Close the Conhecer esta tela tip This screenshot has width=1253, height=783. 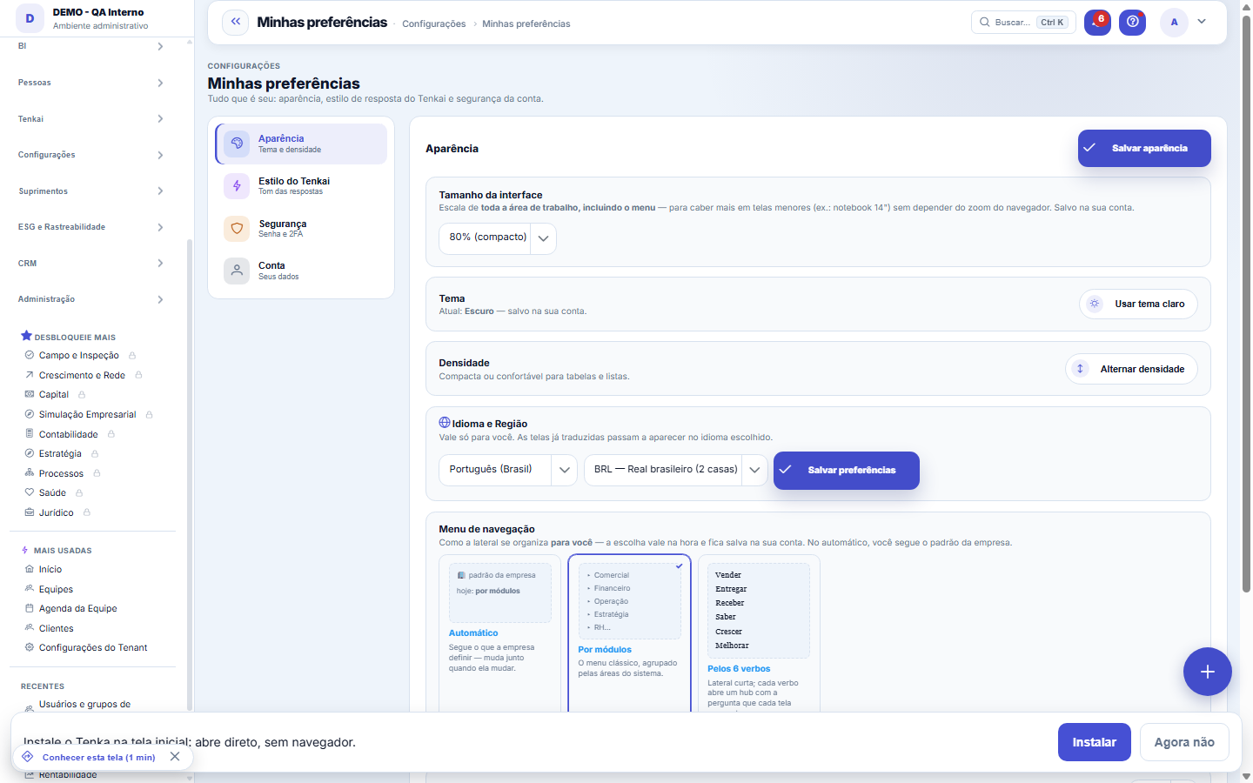click(x=175, y=757)
